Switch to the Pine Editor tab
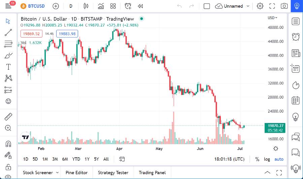Viewport: 303px width, 179px height. pyautogui.click(x=76, y=173)
